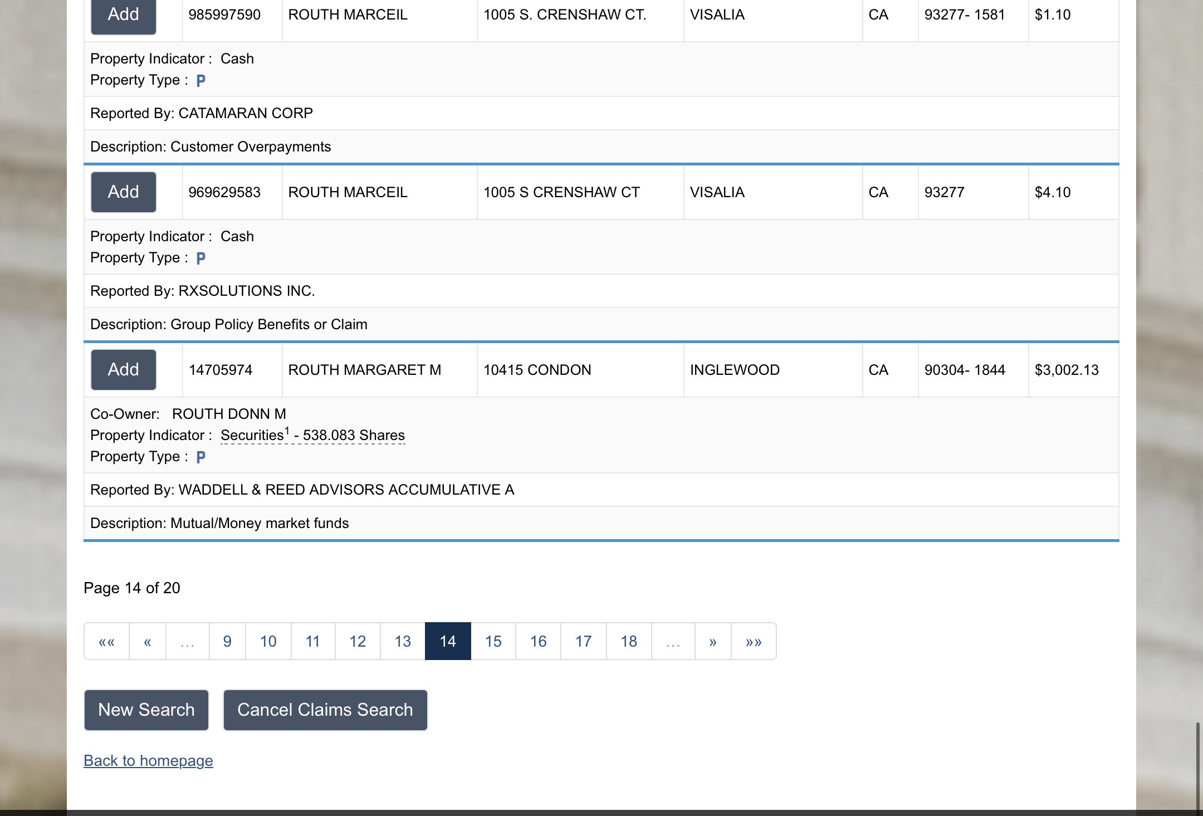Screen dimensions: 1203x816
Task: Click property type P icon for Waddell & Reed record
Action: point(201,457)
